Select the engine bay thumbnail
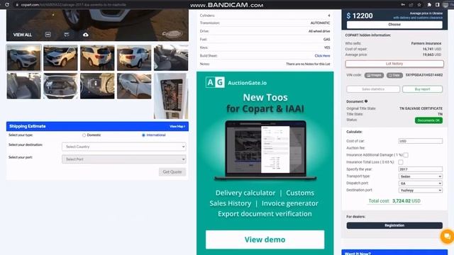 (60, 86)
